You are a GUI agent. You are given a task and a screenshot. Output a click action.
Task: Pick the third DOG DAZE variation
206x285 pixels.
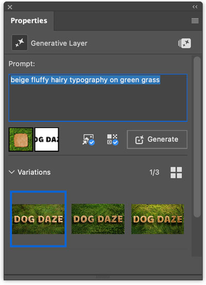(x=158, y=219)
